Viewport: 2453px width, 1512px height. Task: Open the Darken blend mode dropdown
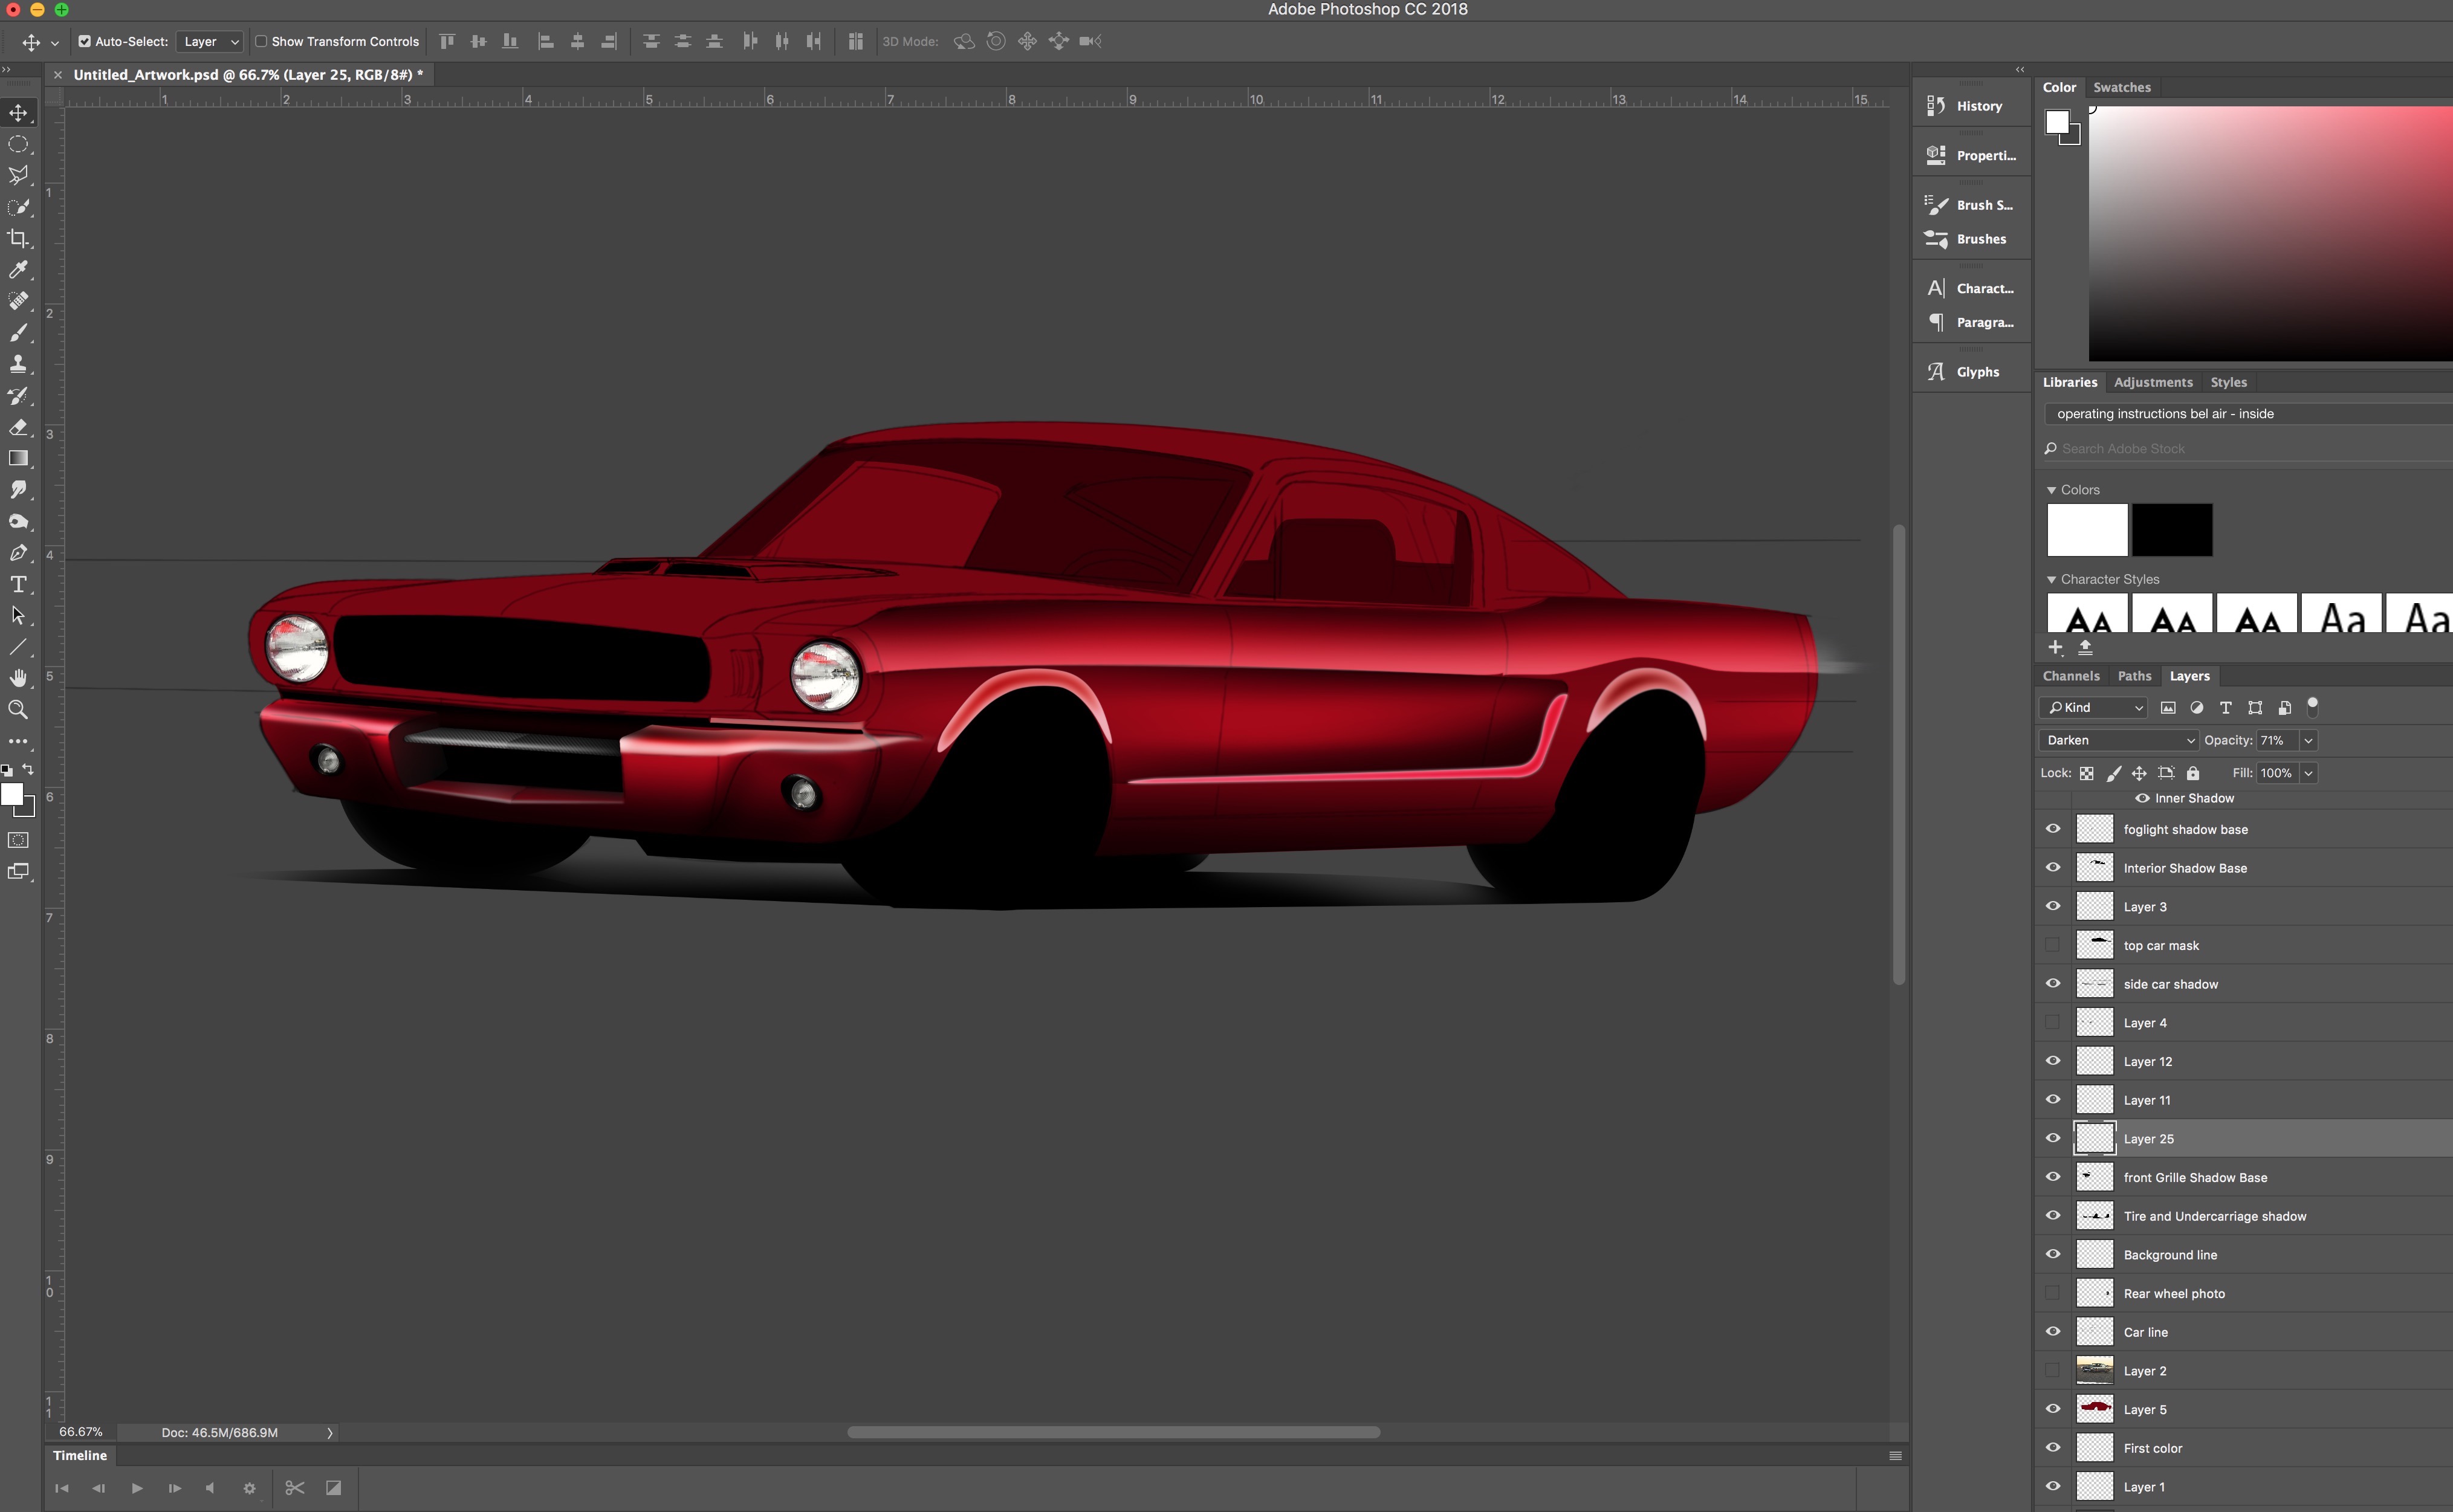click(x=2119, y=741)
